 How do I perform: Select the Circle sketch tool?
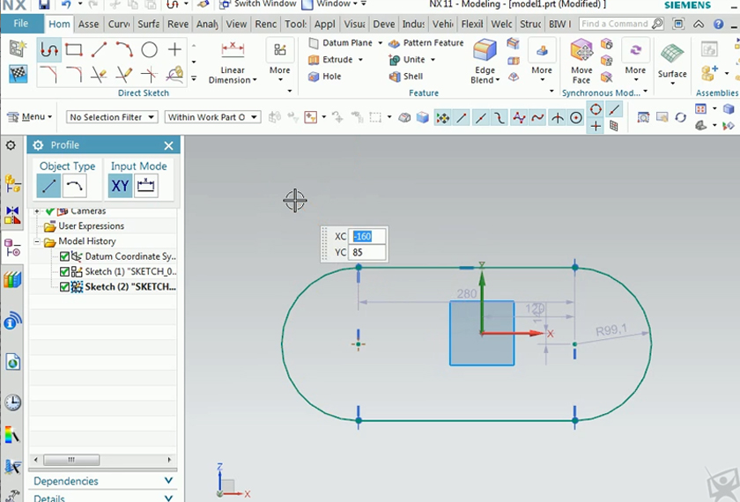click(150, 50)
